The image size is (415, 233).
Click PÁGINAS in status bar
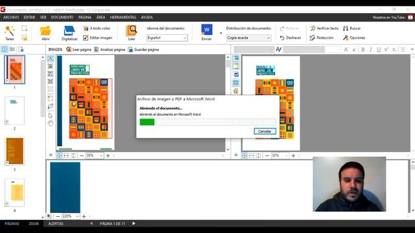pos(12,223)
